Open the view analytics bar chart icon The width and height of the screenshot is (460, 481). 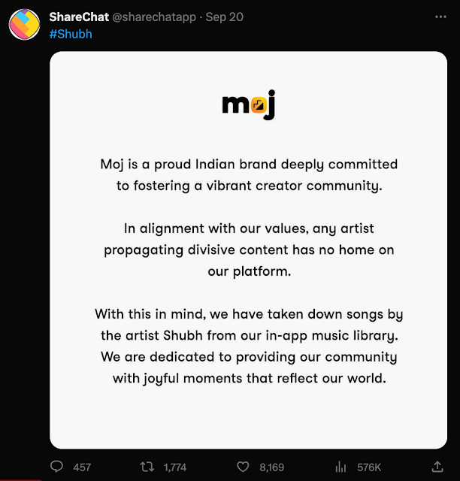340,467
